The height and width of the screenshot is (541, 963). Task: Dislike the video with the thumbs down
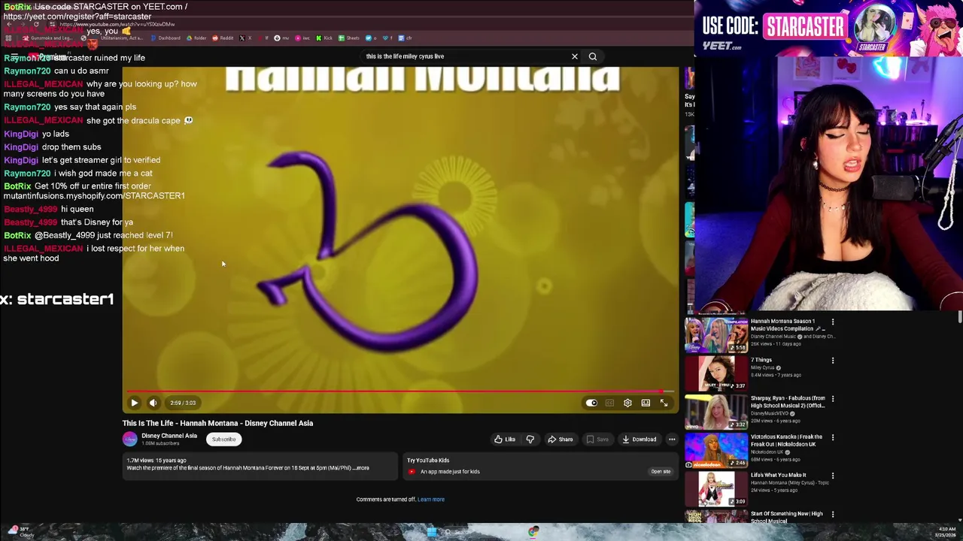coord(530,440)
